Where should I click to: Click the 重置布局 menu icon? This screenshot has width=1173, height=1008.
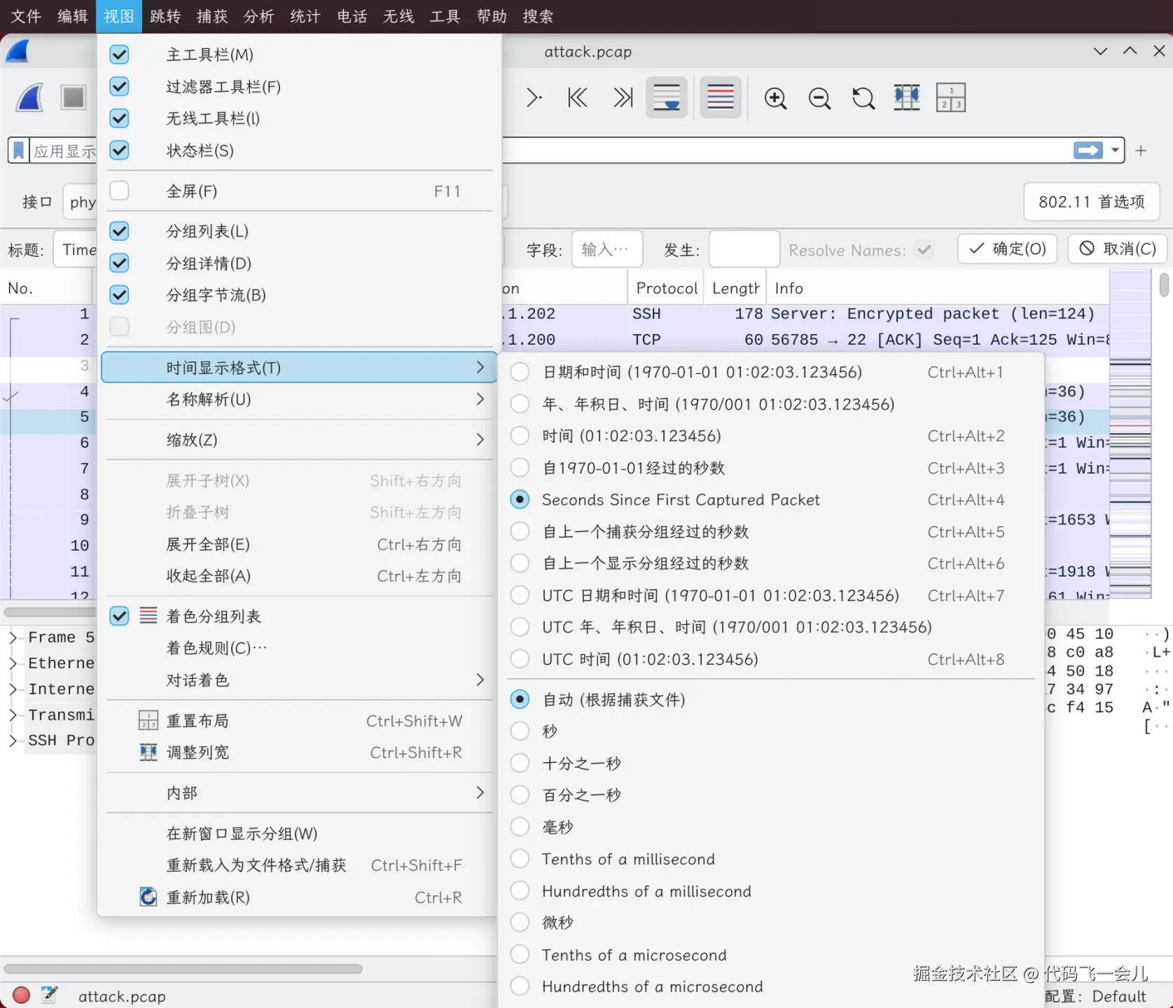pyautogui.click(x=148, y=721)
